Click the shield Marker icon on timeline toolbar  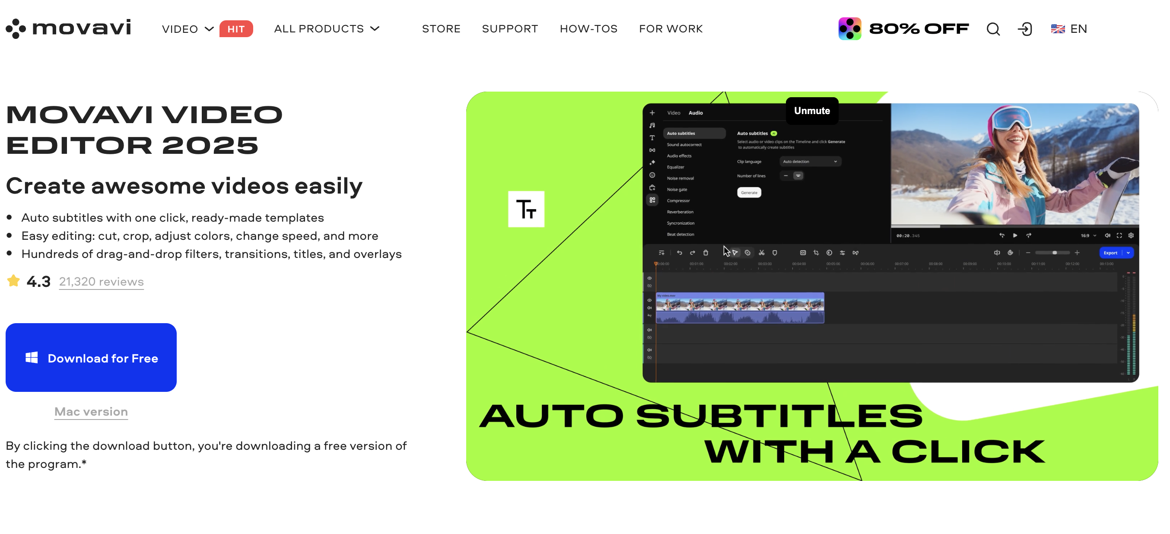(x=775, y=253)
